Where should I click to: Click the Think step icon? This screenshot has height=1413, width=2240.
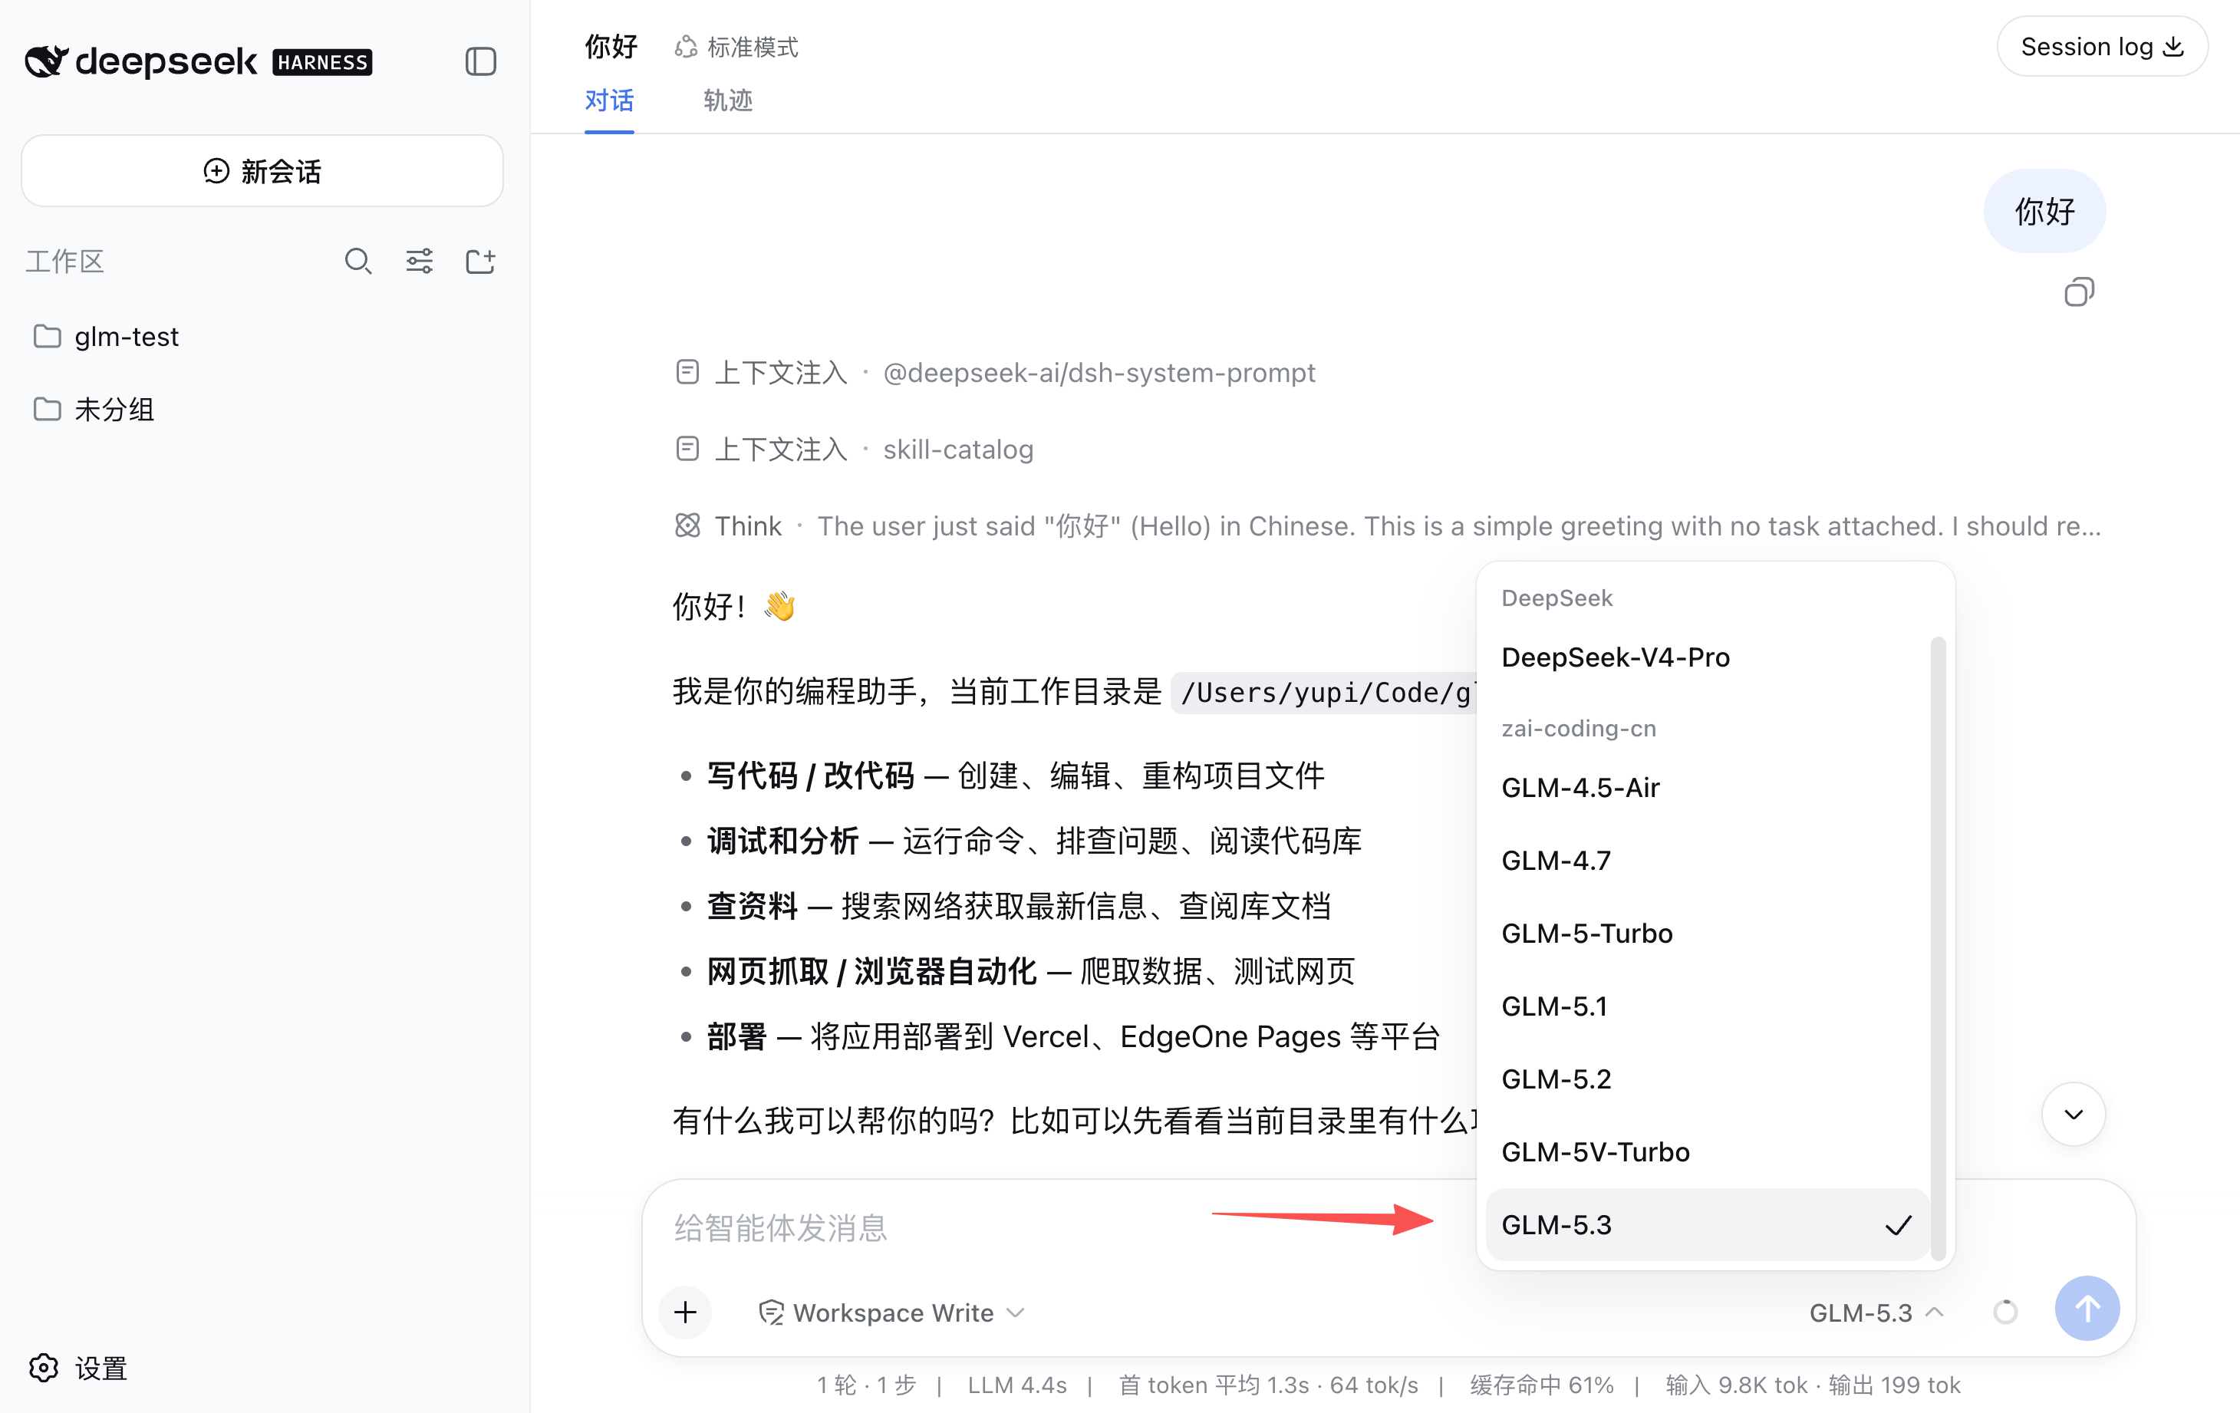point(687,526)
